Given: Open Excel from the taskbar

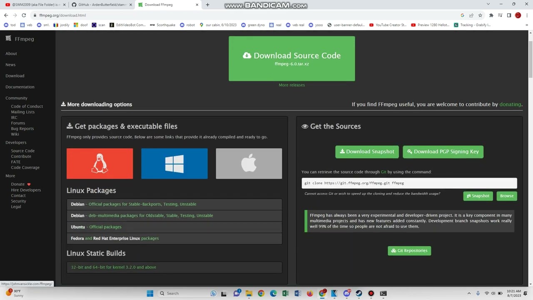Looking at the screenshot, I should click(285, 293).
